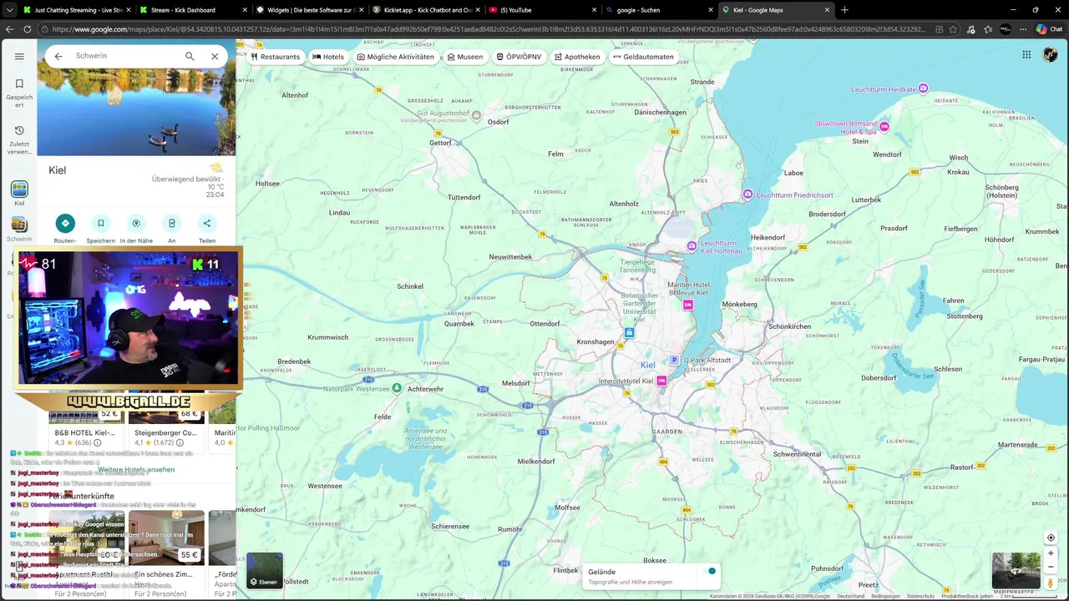Click the Routenplaner directions icon
The width and height of the screenshot is (1069, 601).
(65, 223)
